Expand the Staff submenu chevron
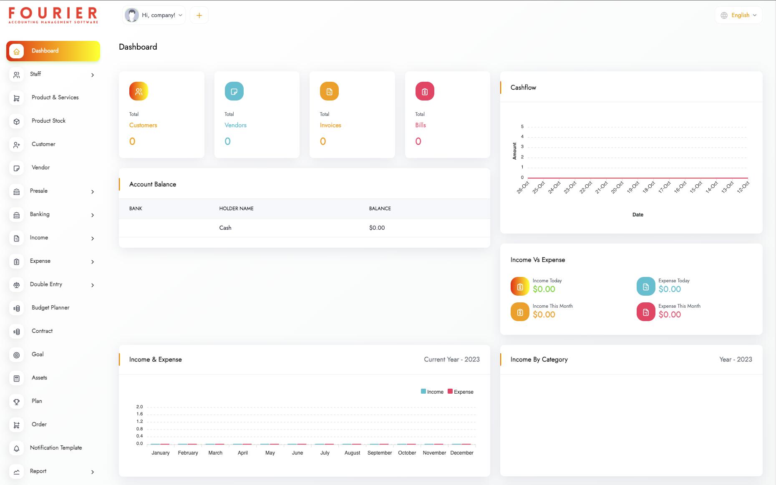The width and height of the screenshot is (776, 485). click(x=93, y=75)
